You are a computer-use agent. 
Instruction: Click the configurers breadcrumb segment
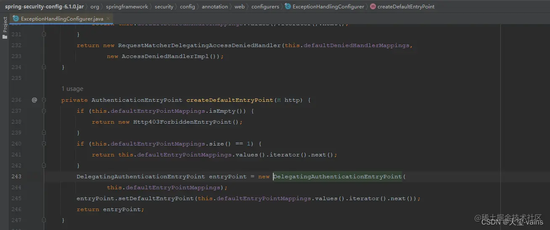pos(265,7)
